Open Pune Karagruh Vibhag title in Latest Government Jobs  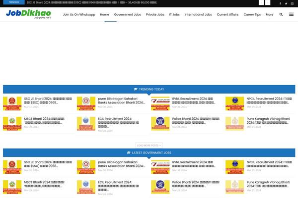click(x=268, y=184)
